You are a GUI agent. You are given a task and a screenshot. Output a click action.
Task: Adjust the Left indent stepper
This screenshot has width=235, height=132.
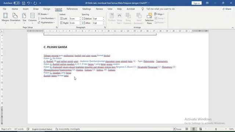click(x=80, y=19)
